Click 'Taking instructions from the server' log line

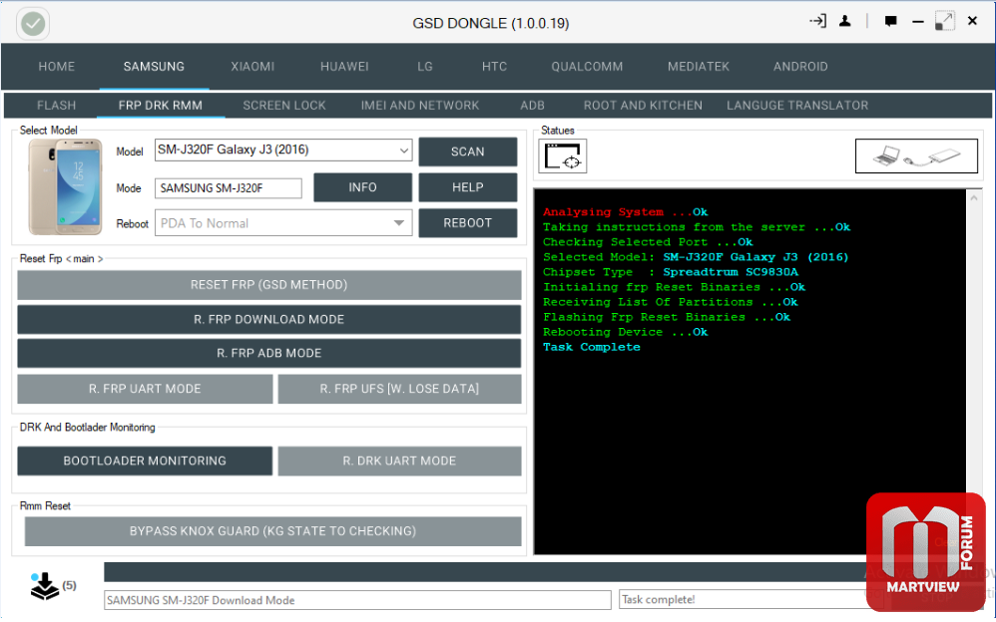pyautogui.click(x=697, y=227)
